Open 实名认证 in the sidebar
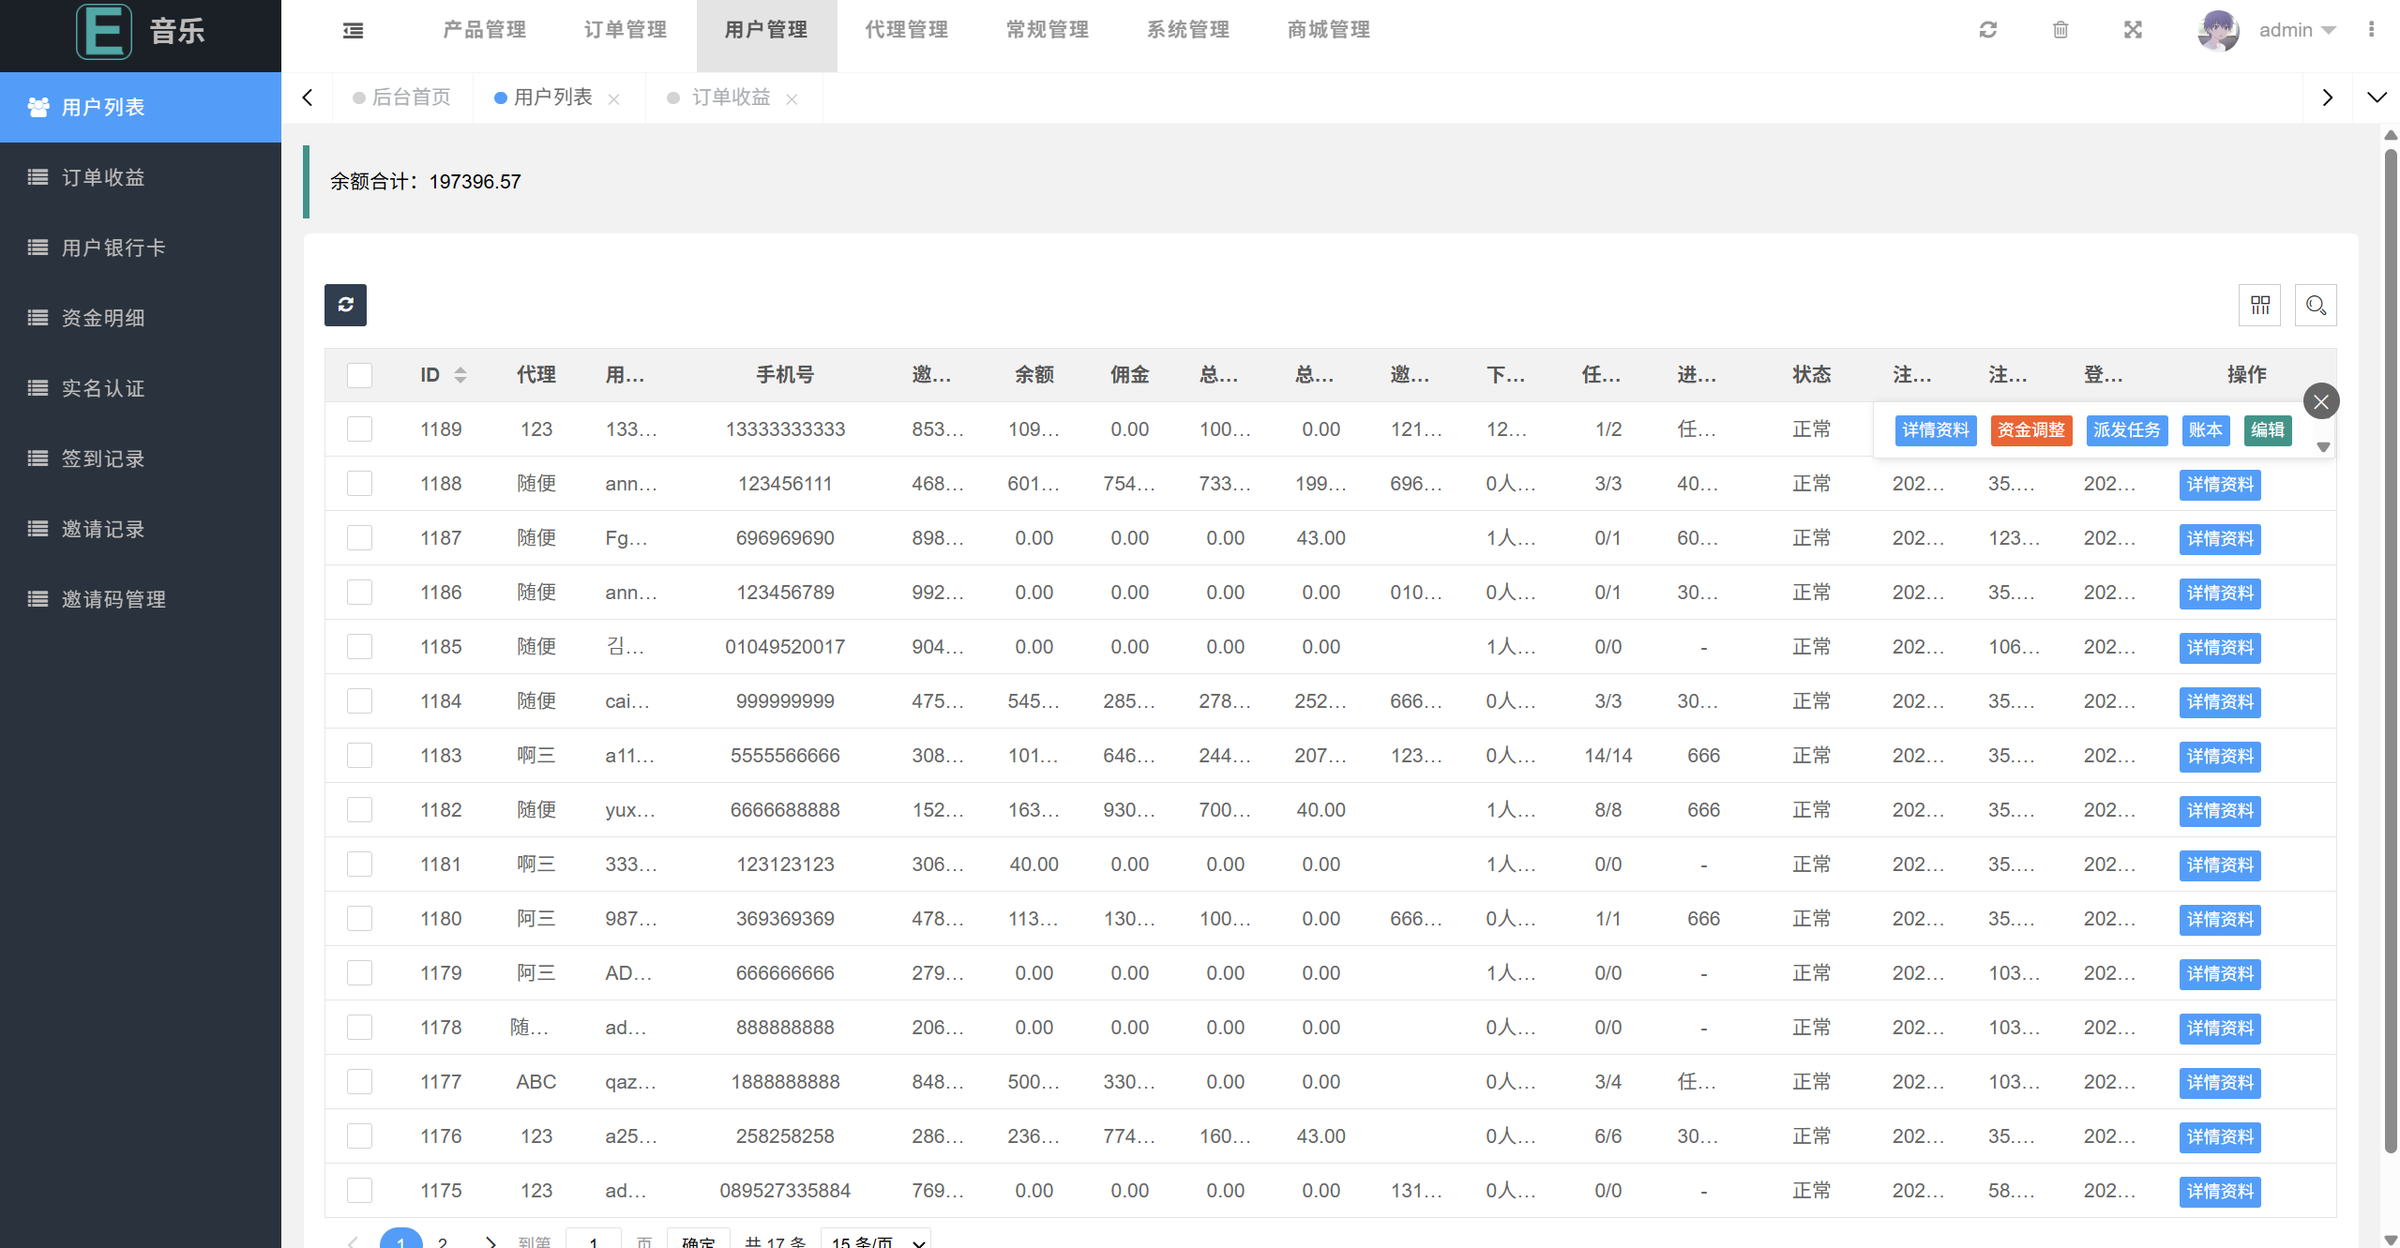 coord(141,388)
